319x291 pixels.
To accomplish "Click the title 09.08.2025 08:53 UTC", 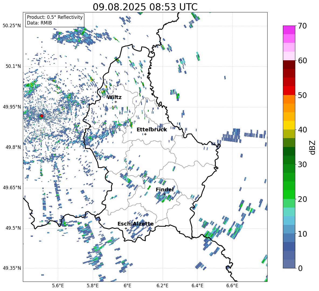I will (x=145, y=7).
